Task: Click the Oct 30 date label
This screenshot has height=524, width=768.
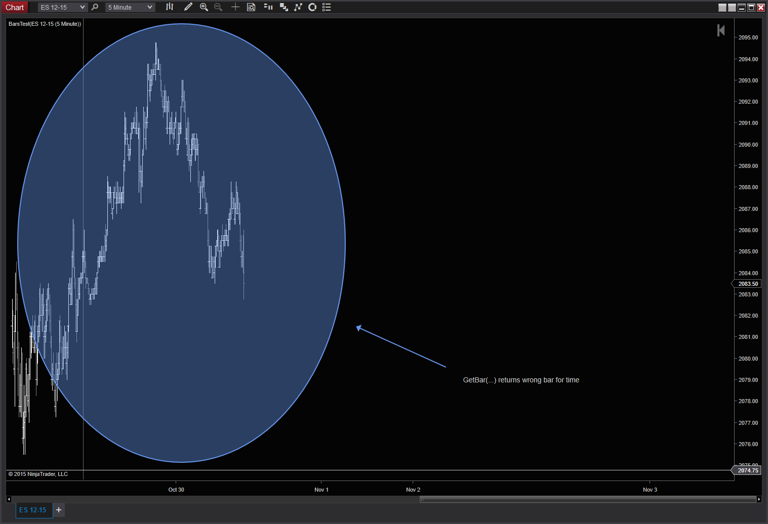Action: 176,490
